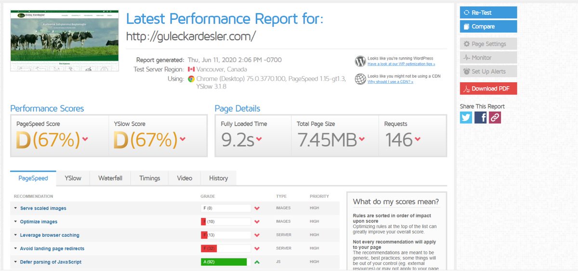Click Leverage browser caching F (13) grade bar

click(x=226, y=235)
